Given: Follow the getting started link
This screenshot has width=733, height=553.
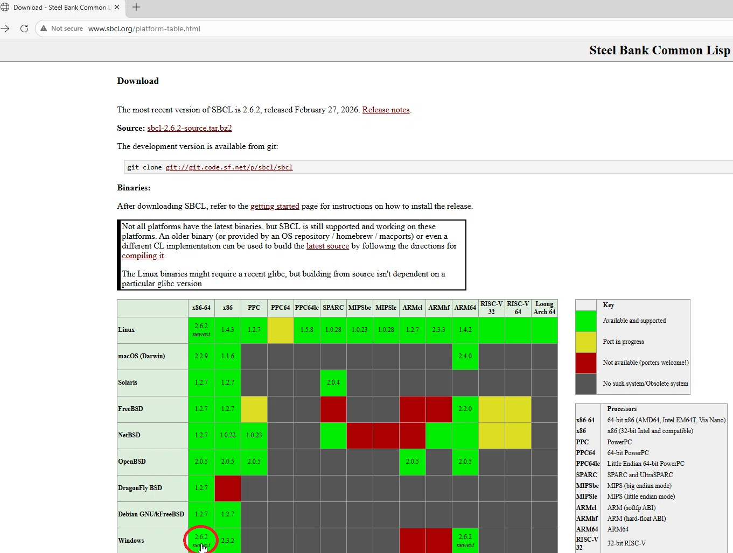Looking at the screenshot, I should coord(275,206).
